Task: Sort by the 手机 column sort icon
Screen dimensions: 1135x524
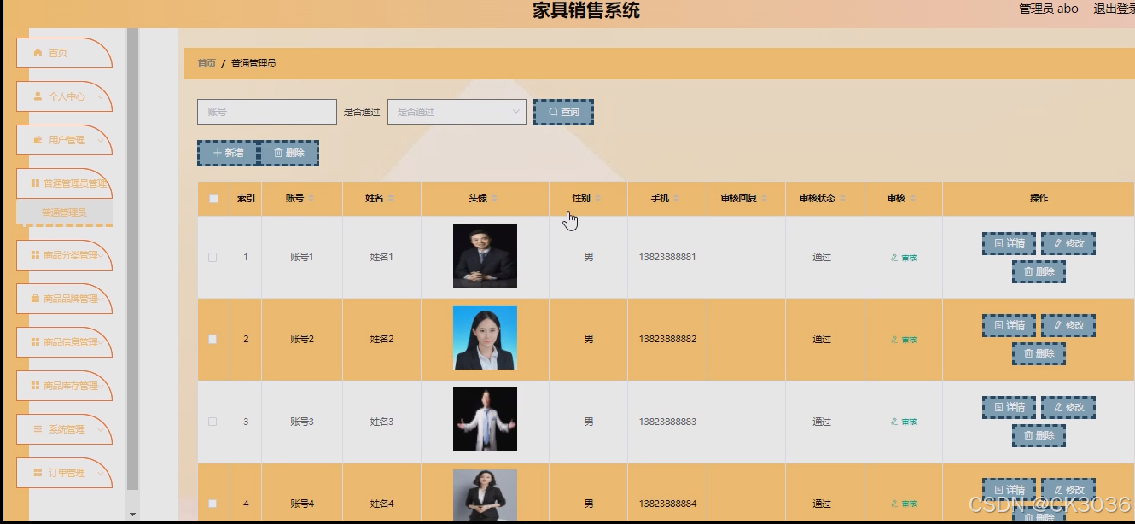Action: pos(676,199)
